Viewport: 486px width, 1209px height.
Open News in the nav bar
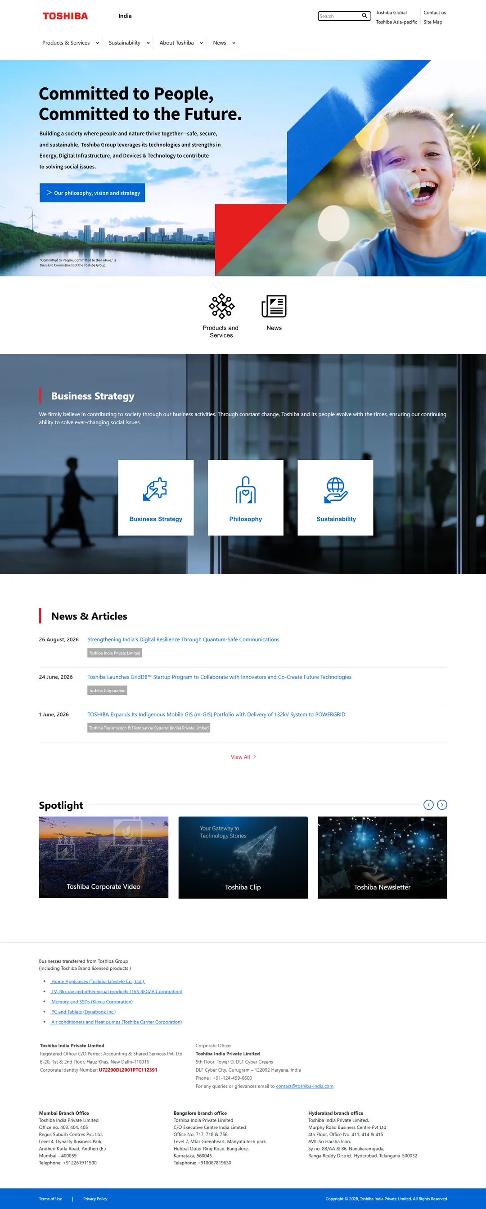coord(220,43)
